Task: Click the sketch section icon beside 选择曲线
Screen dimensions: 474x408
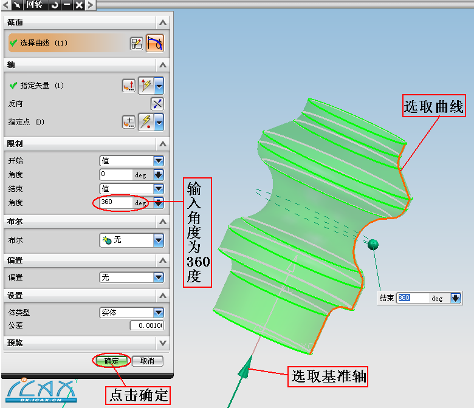Action: [137, 43]
